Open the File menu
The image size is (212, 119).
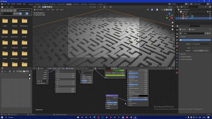pyautogui.click(x=5, y=4)
